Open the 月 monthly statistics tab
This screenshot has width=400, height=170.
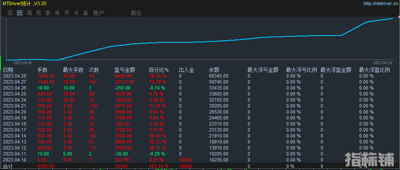38,13
